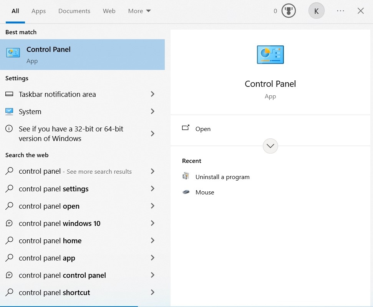Click the Open action icon
The width and height of the screenshot is (373, 307).
click(186, 128)
